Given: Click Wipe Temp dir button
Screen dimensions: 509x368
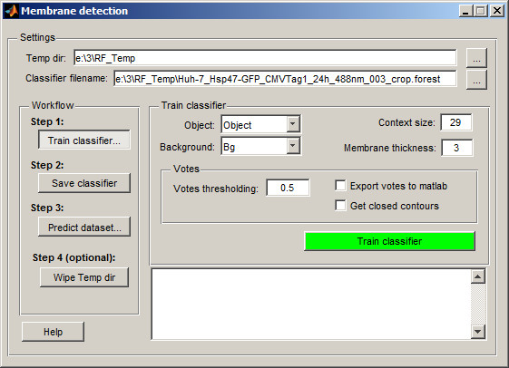Looking at the screenshot, I should point(84,277).
